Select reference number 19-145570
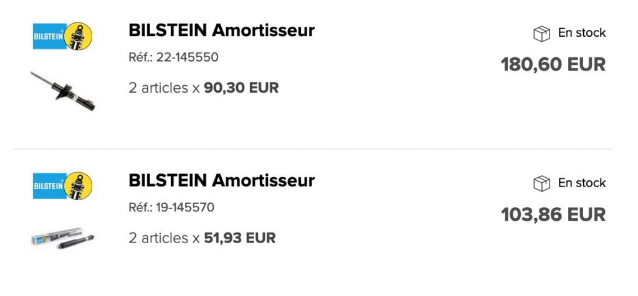This screenshot has height=296, width=638. pyautogui.click(x=185, y=208)
